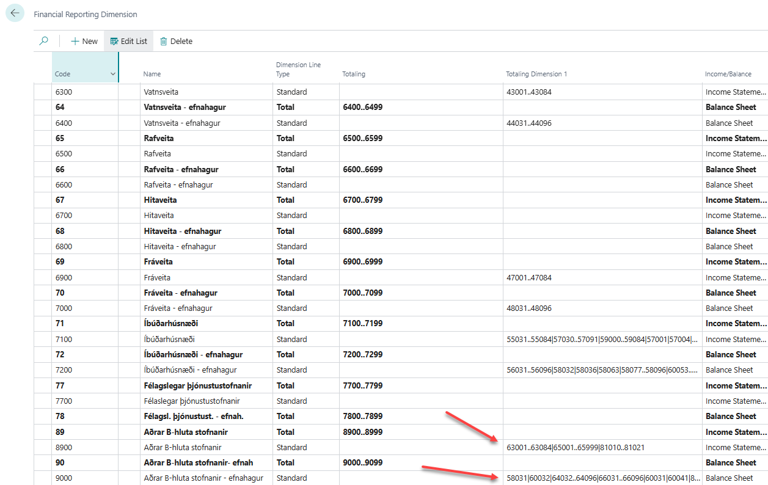Open the search magnifier icon
768x485 pixels.
(x=43, y=41)
